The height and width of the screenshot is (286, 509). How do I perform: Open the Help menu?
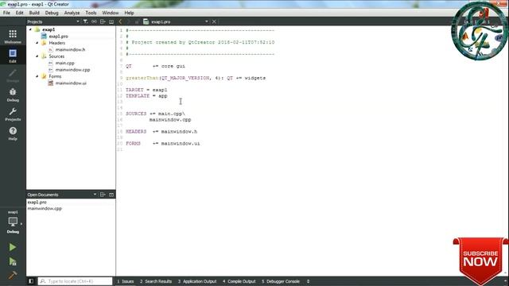[129, 13]
